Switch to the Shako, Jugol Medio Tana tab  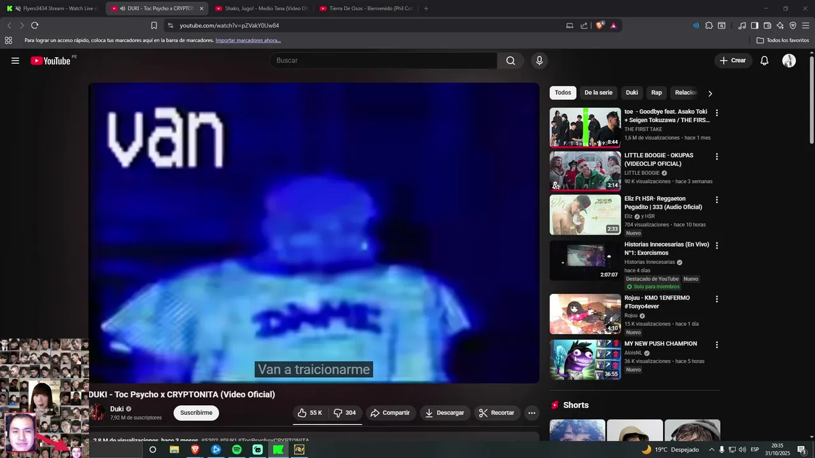point(261,8)
